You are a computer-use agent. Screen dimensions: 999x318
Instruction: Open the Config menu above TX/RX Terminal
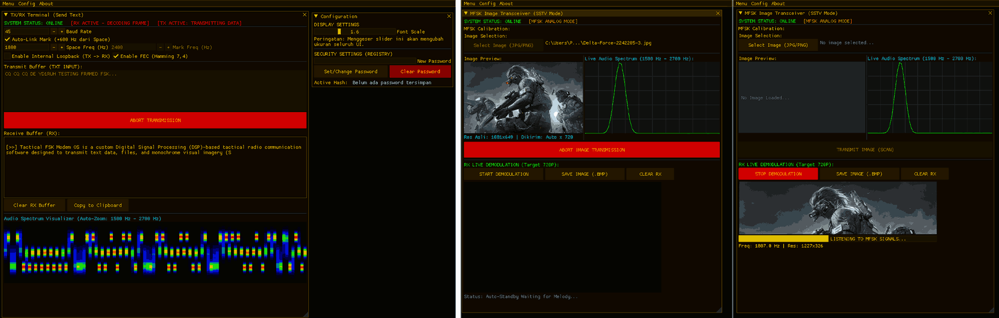pos(26,3)
